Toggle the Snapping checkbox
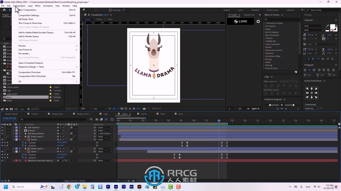This screenshot has width=341, height=191. pos(110,10)
